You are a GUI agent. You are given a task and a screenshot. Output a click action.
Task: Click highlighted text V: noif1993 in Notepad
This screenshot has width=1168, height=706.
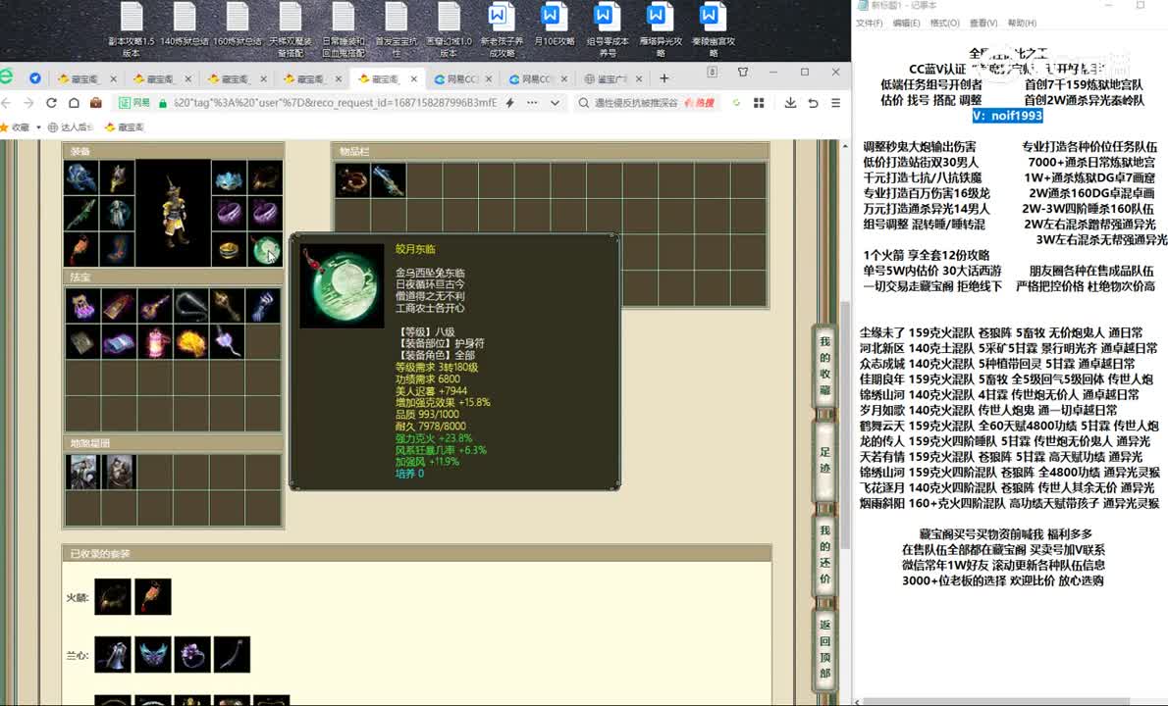click(1007, 116)
